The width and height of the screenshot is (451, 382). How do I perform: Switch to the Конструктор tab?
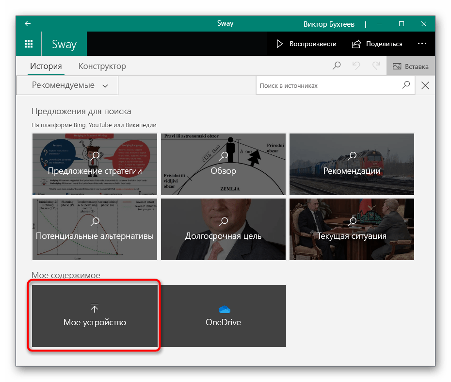point(102,66)
